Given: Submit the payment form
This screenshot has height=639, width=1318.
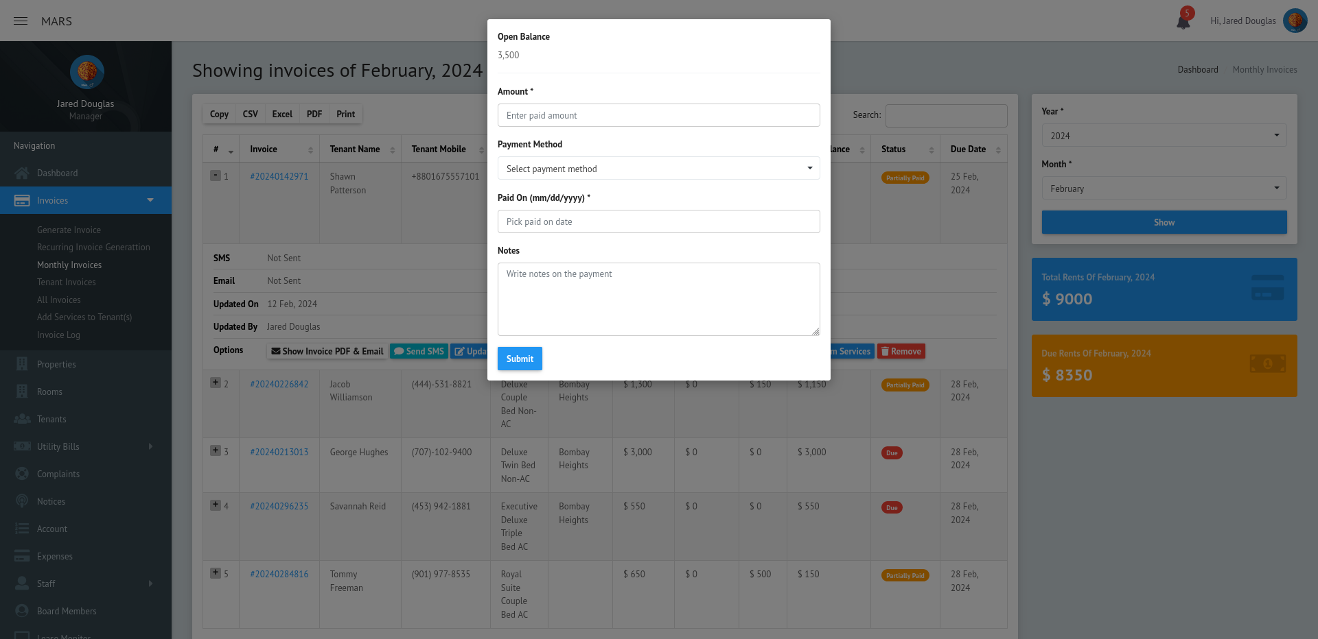Looking at the screenshot, I should pos(520,359).
